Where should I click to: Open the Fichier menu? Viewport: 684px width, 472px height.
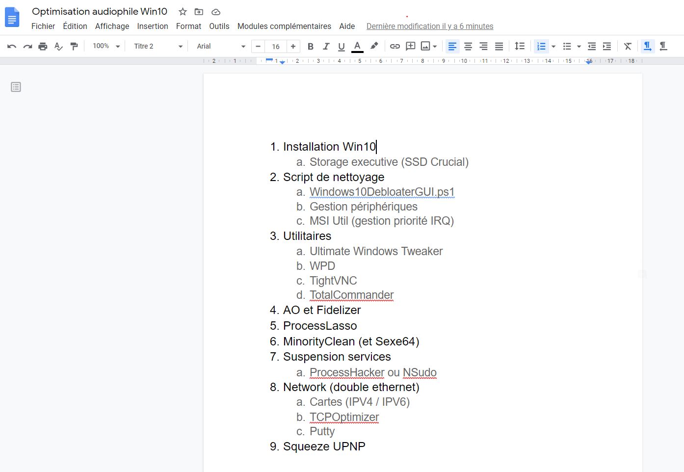click(x=43, y=26)
